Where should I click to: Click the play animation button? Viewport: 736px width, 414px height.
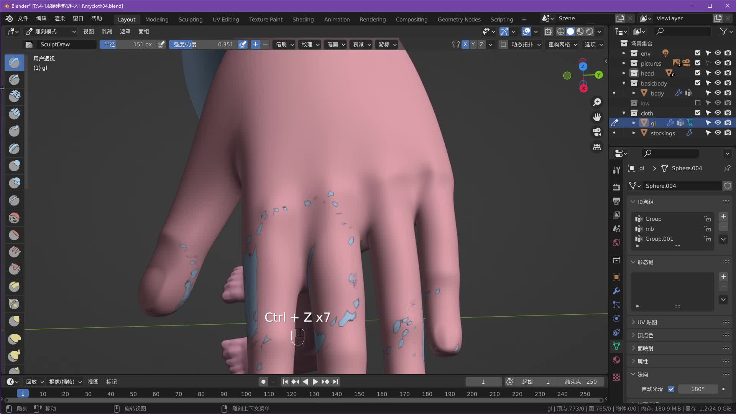(x=315, y=382)
